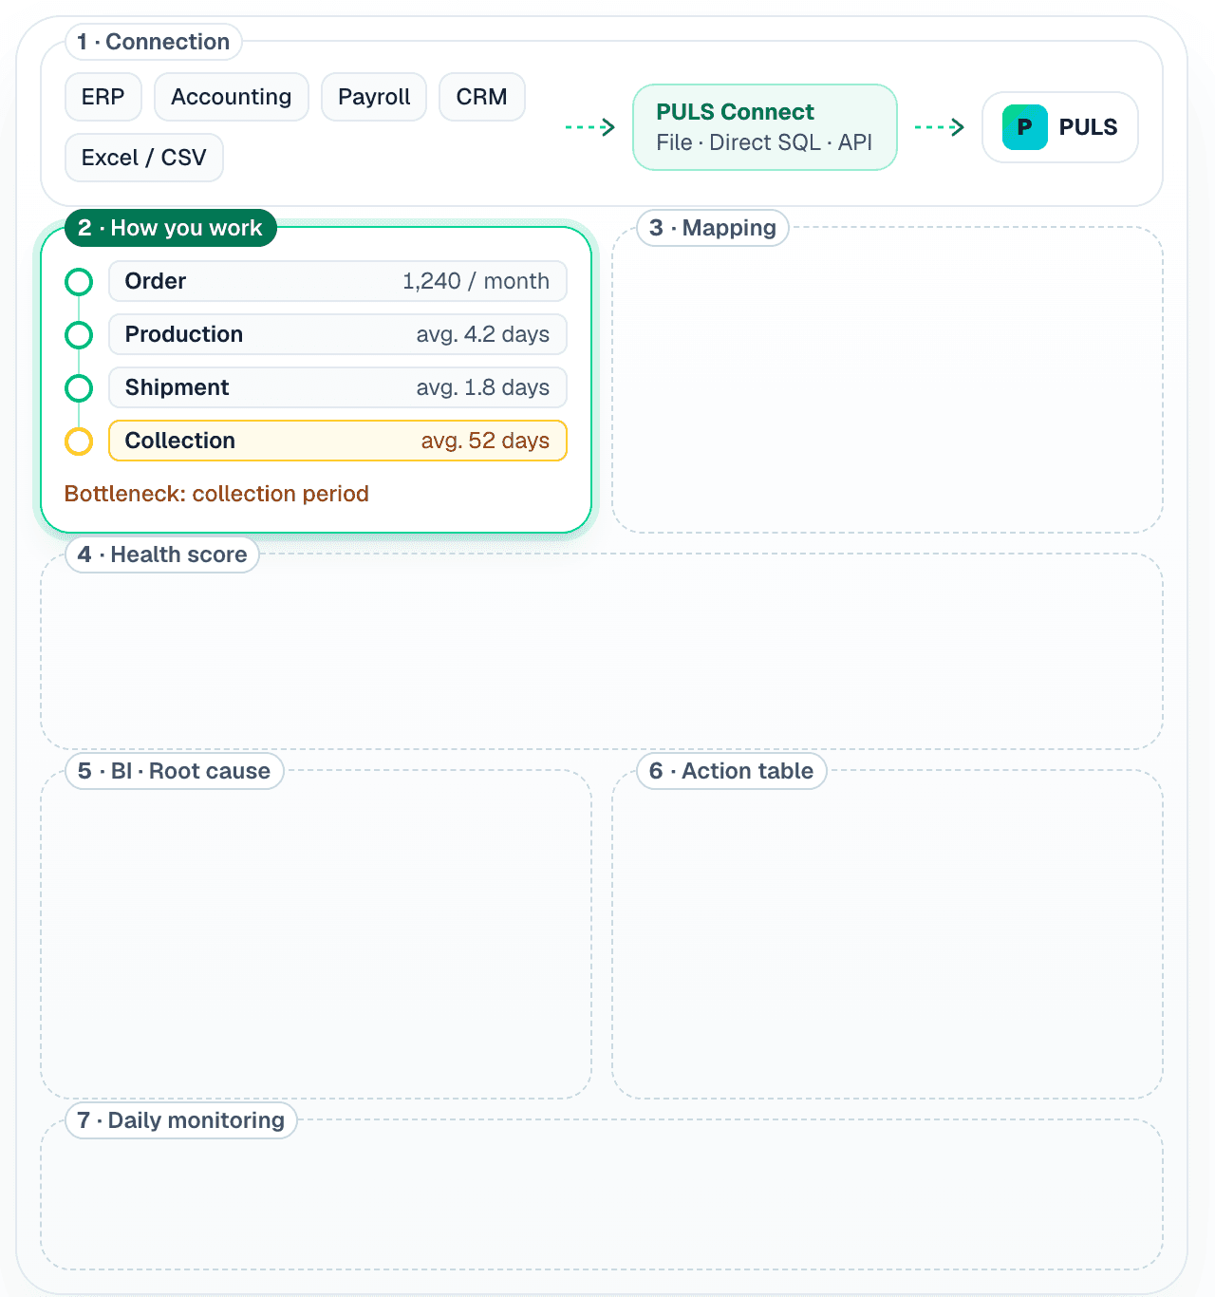
Task: Pick the CRM source chip
Action: (x=482, y=97)
